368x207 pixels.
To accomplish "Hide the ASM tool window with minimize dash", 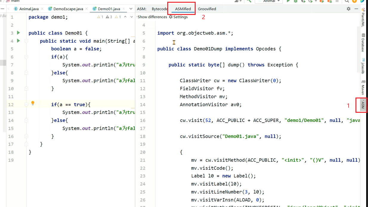I will (x=356, y=9).
